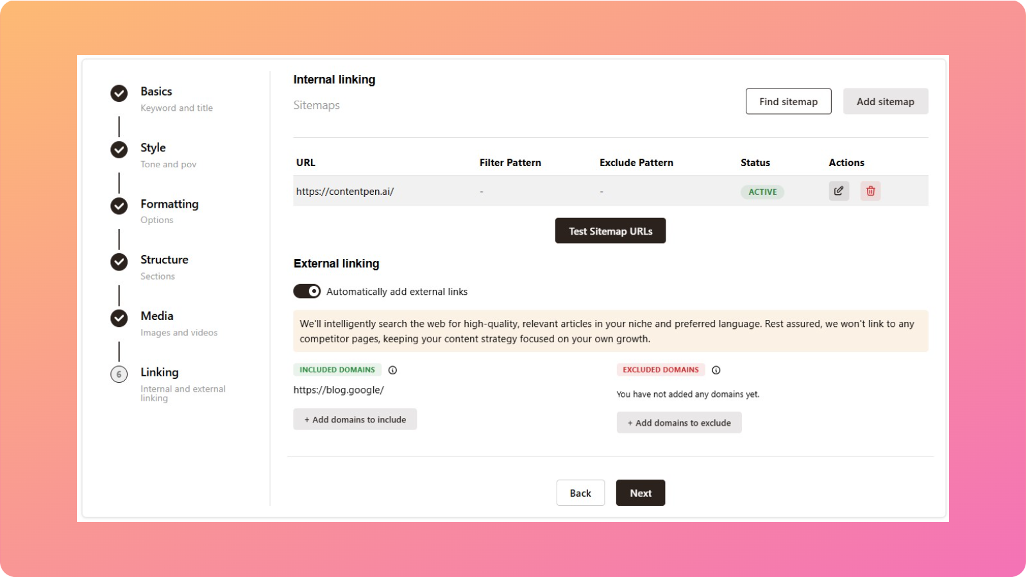Click the Add sitemap button
1026x577 pixels.
click(886, 101)
